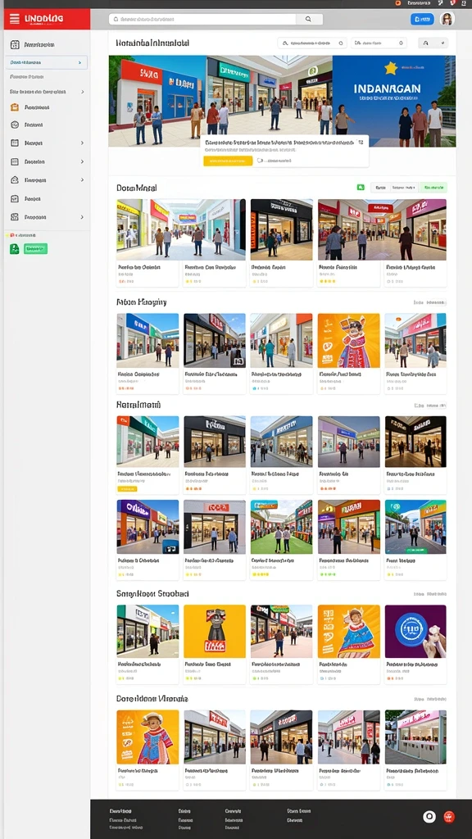Click the green button in sidebar bottom

(35, 249)
